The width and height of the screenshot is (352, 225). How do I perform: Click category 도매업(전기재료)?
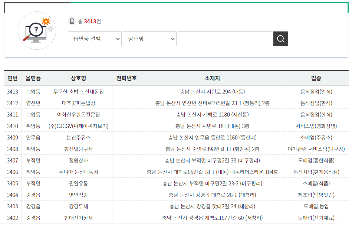click(316, 218)
